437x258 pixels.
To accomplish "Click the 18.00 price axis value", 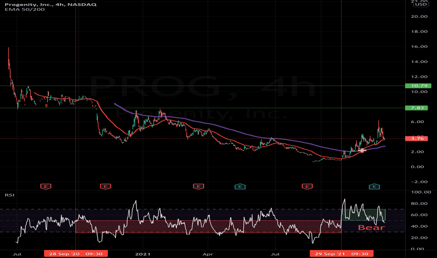I will (419, 31).
